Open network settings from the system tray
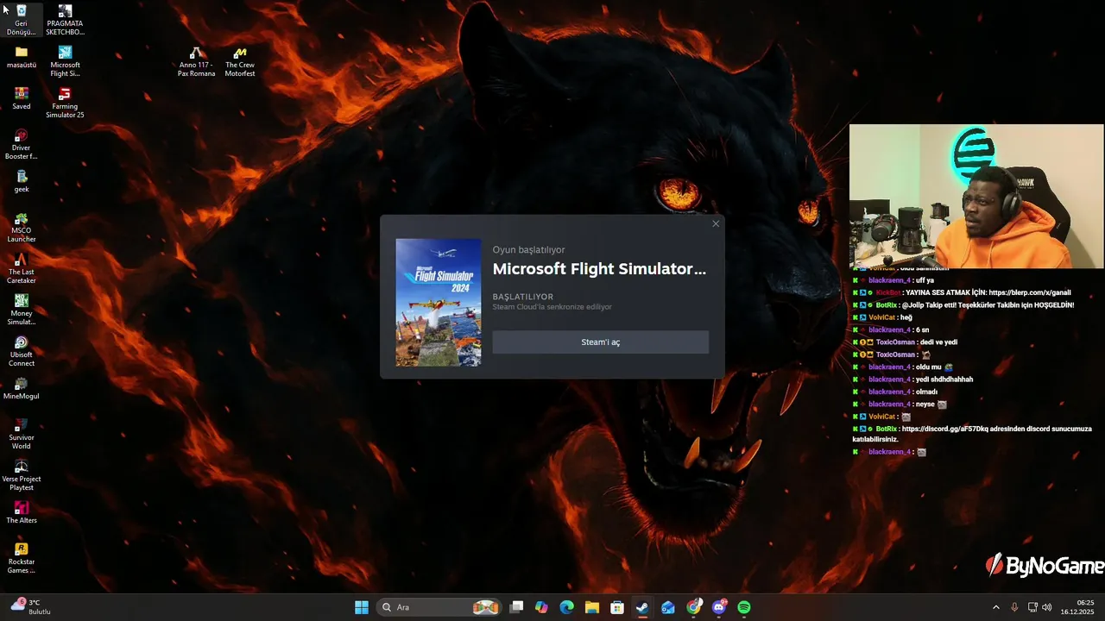The width and height of the screenshot is (1105, 621). click(x=1032, y=607)
